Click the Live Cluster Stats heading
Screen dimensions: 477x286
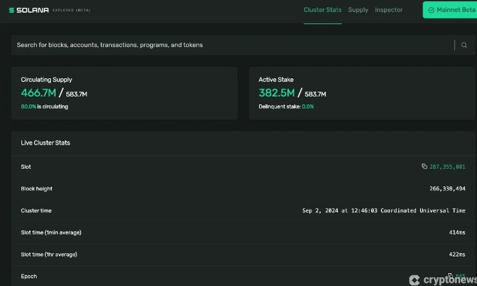[x=46, y=143]
